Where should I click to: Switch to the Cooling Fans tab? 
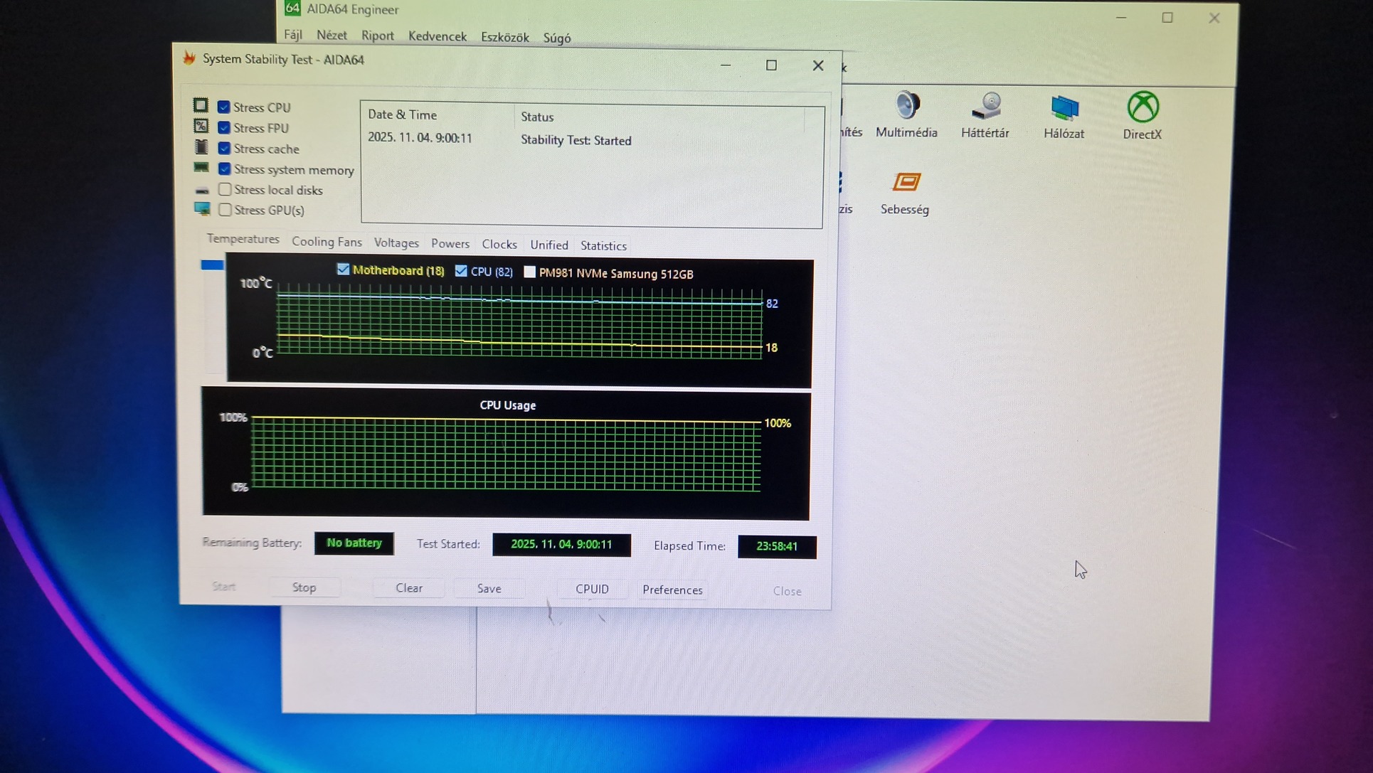[x=327, y=242]
